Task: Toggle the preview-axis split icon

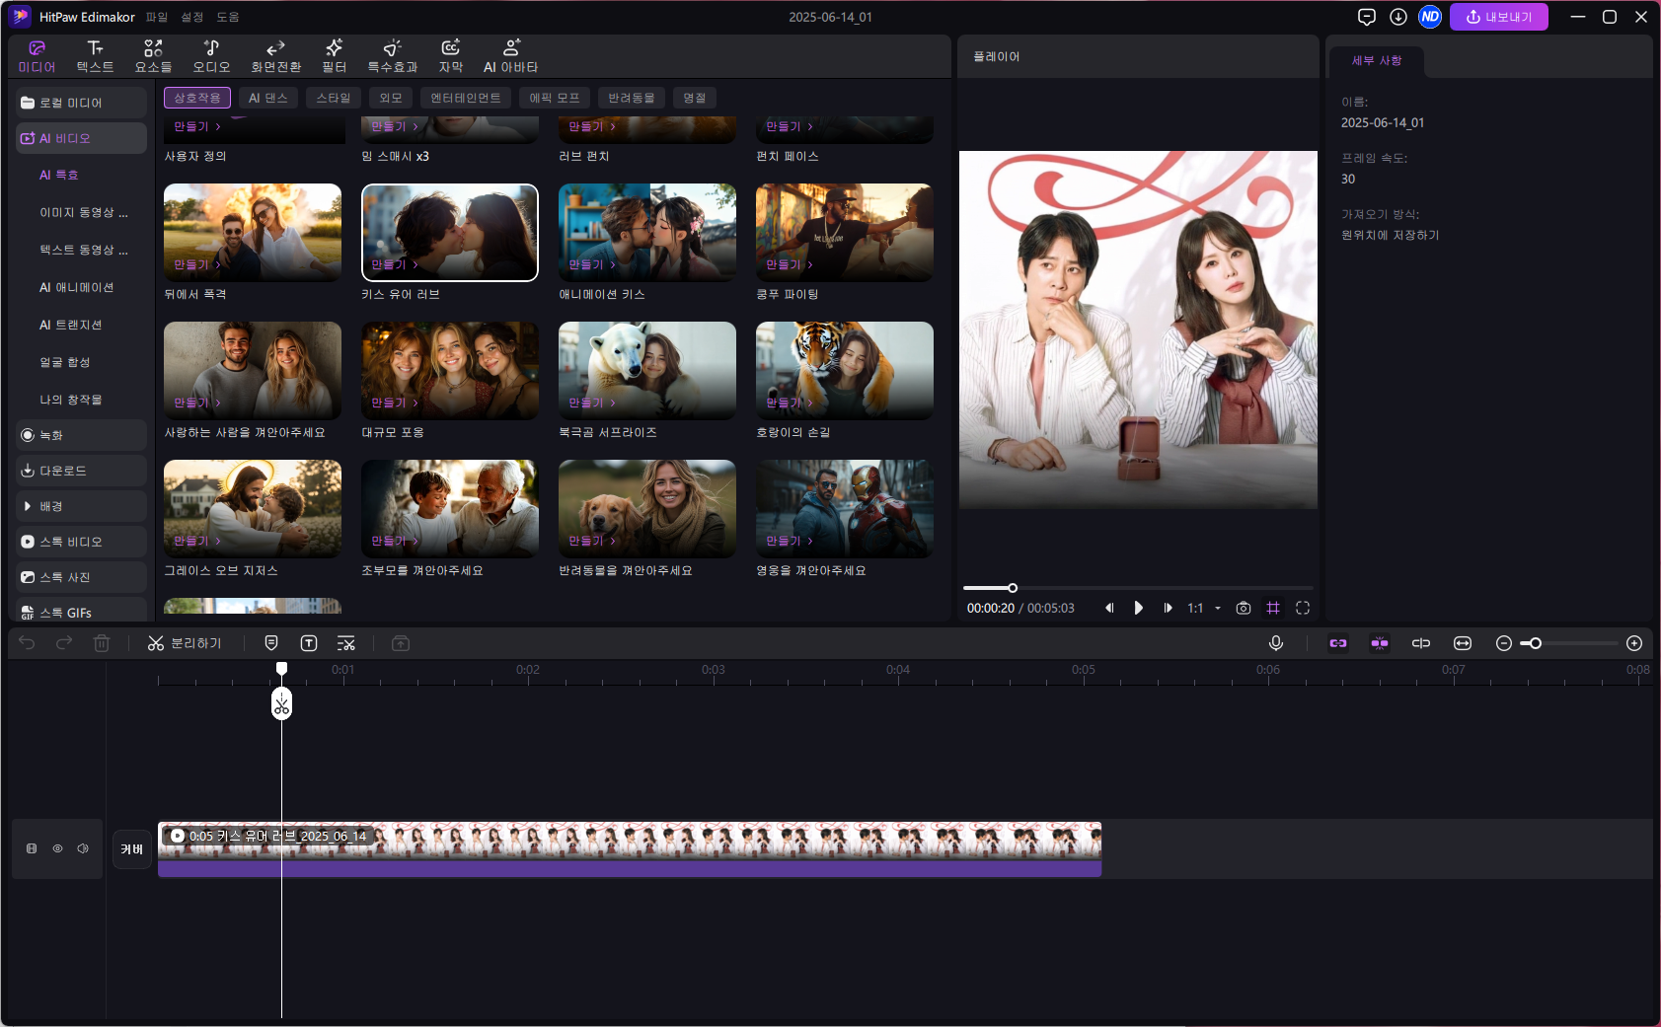Action: pyautogui.click(x=1421, y=643)
